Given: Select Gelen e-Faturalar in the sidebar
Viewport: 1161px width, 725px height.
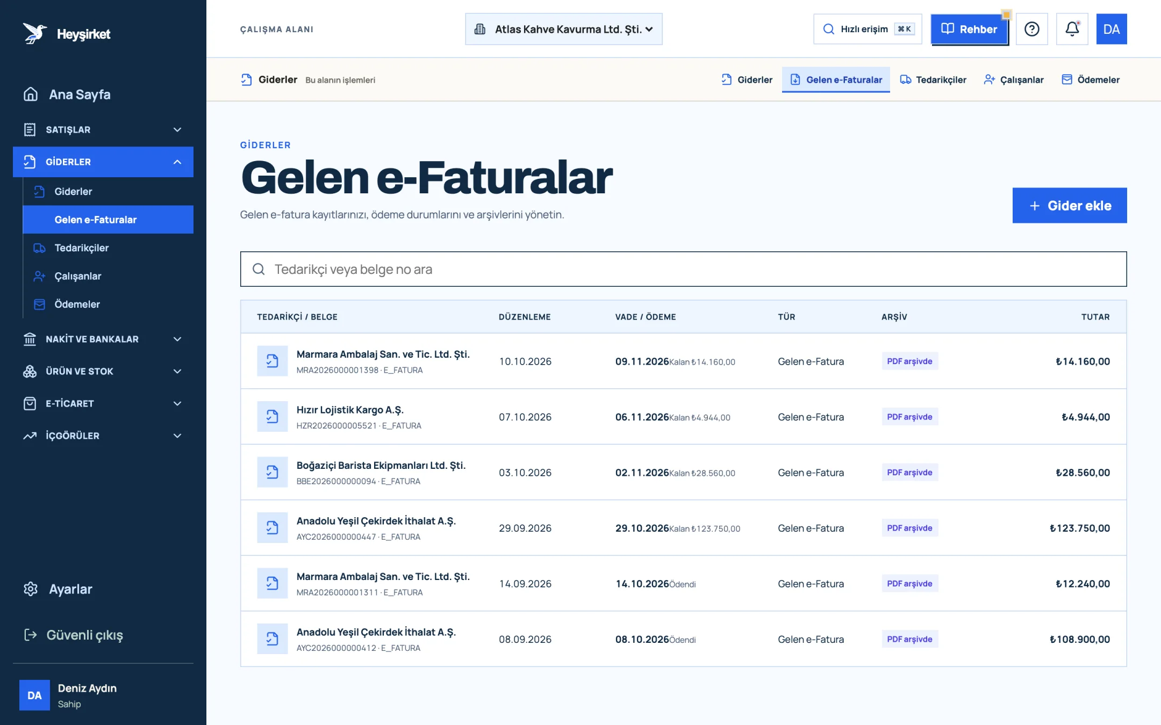Looking at the screenshot, I should (108, 219).
